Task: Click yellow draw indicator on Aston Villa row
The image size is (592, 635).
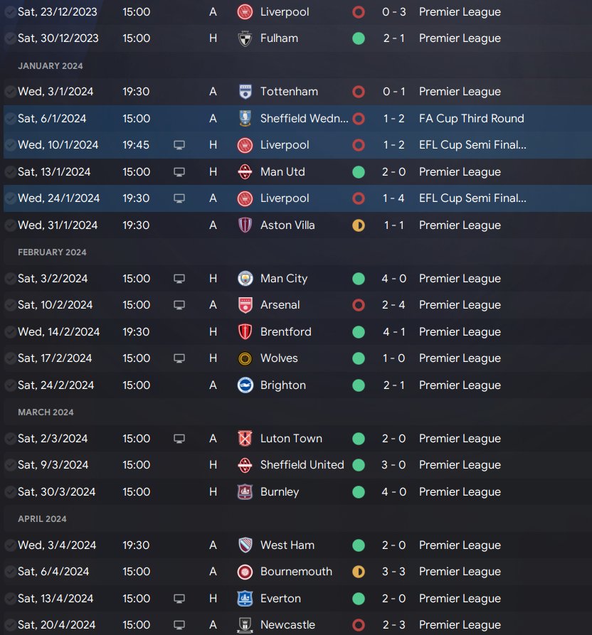Action: (359, 225)
